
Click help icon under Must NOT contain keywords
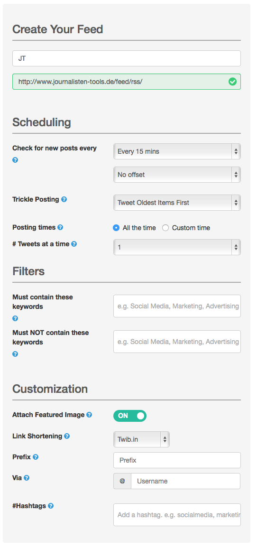click(x=15, y=354)
